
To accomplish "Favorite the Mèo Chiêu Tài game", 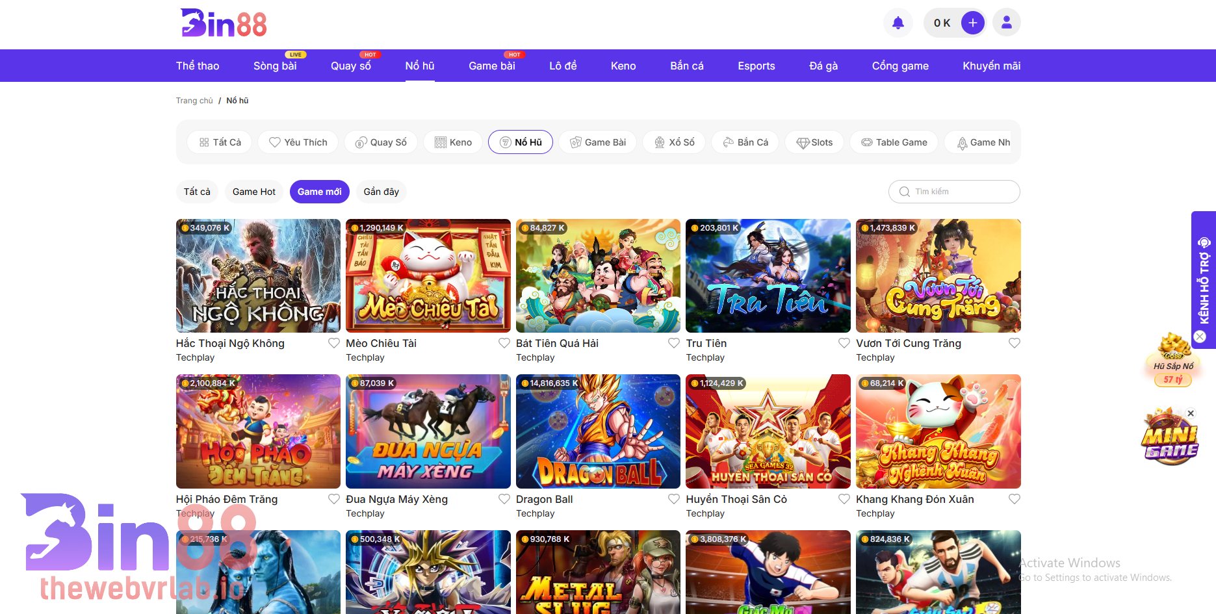I will point(504,343).
